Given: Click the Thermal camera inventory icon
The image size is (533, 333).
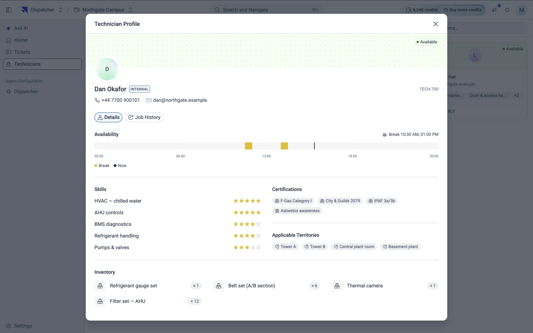Looking at the screenshot, I should coord(337,286).
